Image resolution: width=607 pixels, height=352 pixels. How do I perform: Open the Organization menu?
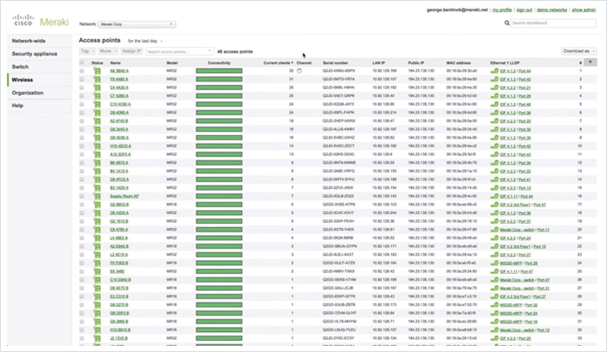coord(39,93)
